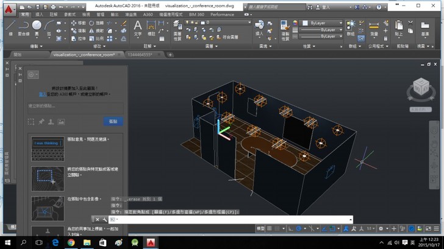Click the new post text field
This screenshot has width=444, height=249.
click(74, 107)
